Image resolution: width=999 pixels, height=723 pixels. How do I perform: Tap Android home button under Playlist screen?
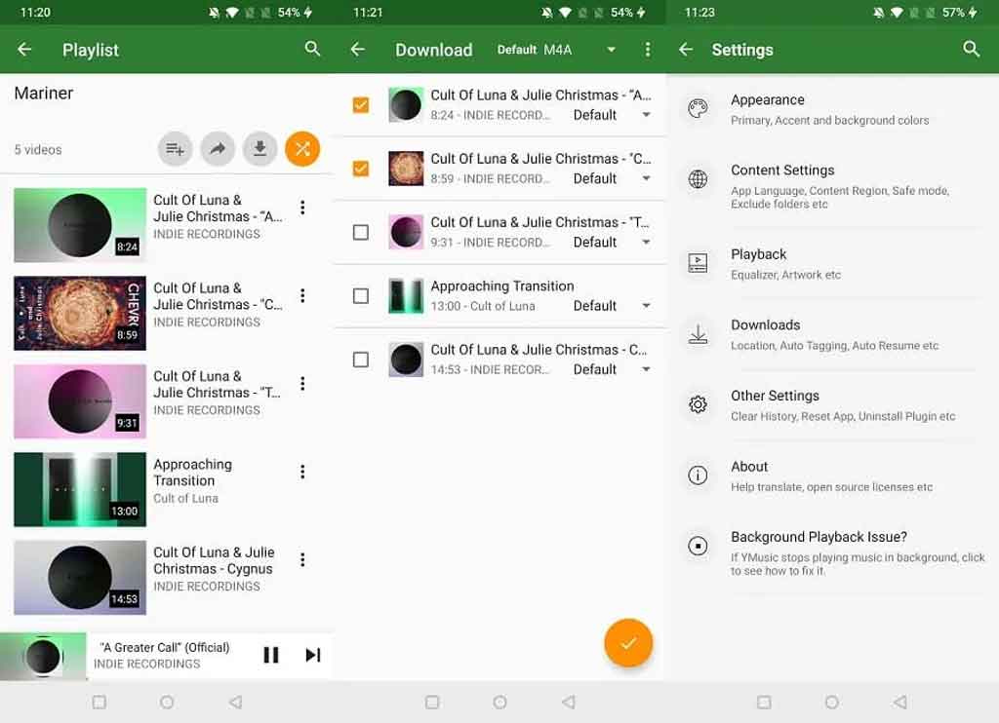(167, 702)
